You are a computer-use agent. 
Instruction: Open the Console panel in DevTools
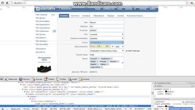[x=84, y=79]
